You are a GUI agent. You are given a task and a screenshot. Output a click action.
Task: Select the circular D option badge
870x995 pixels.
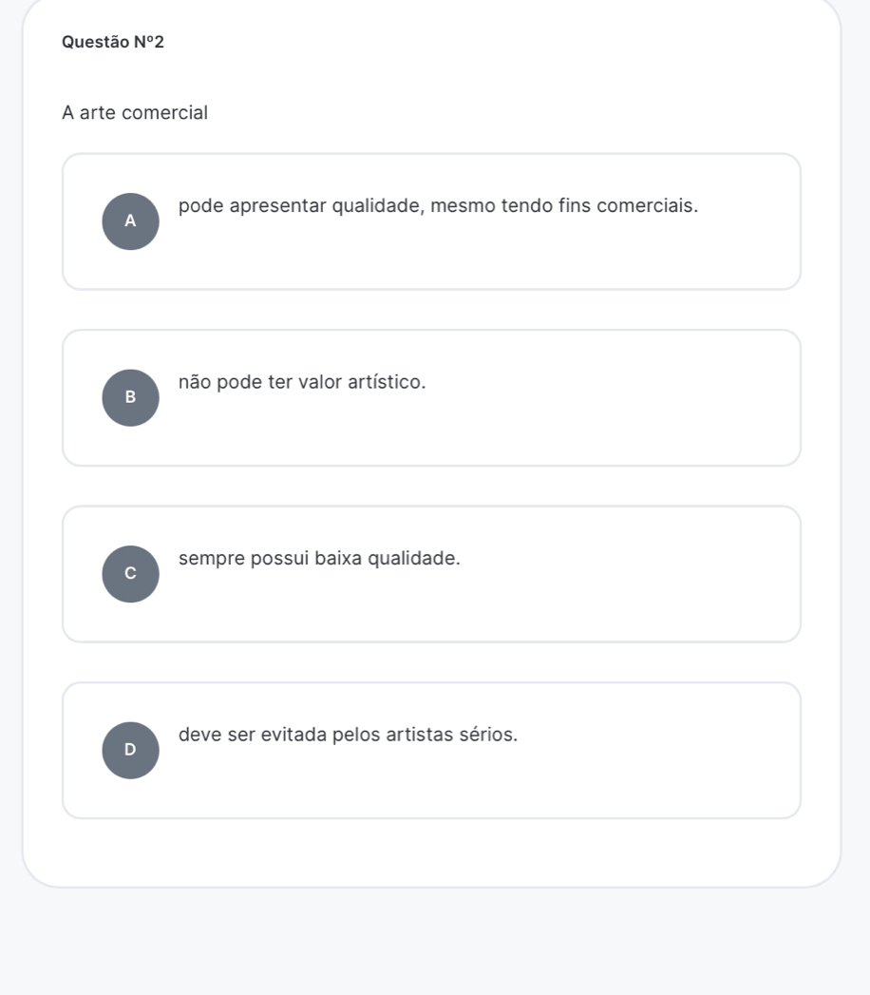click(130, 750)
